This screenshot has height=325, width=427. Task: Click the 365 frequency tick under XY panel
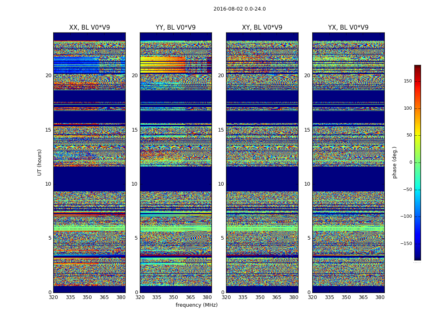277,297
